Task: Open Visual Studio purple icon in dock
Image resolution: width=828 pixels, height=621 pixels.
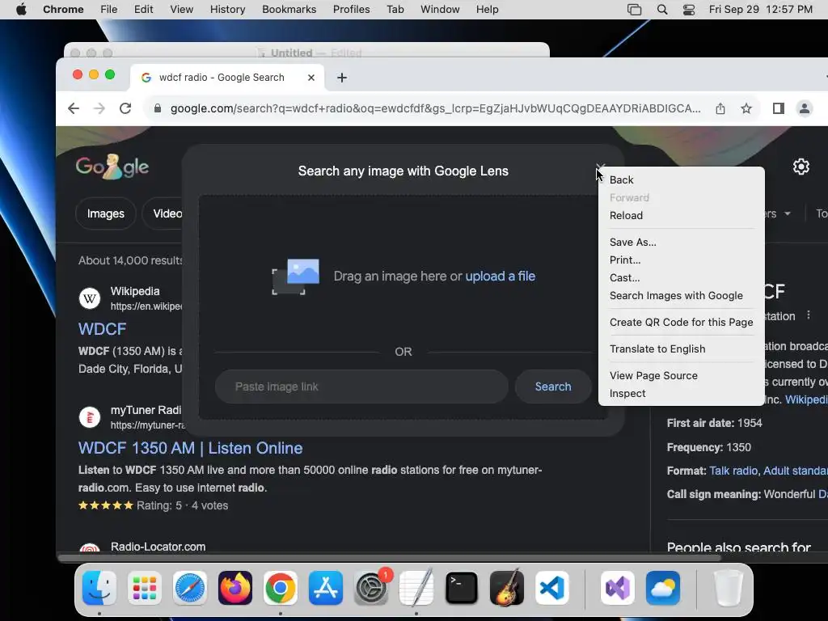Action: click(x=617, y=588)
